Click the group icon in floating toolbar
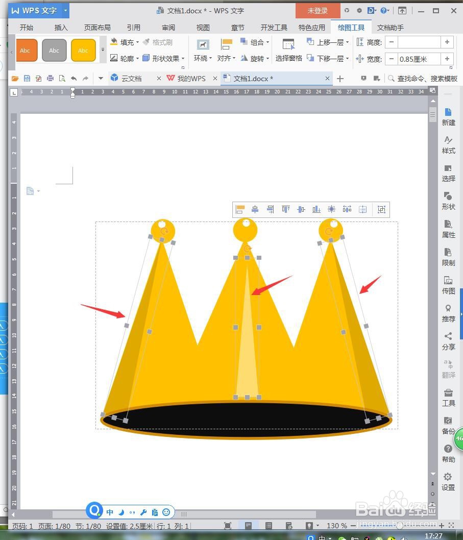 click(382, 209)
